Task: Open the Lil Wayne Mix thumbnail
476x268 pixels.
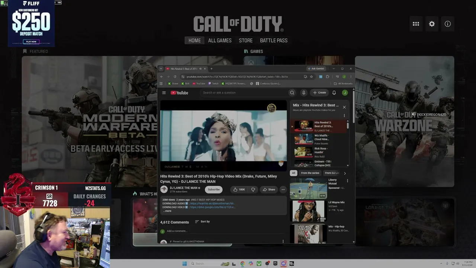Action: point(308,211)
